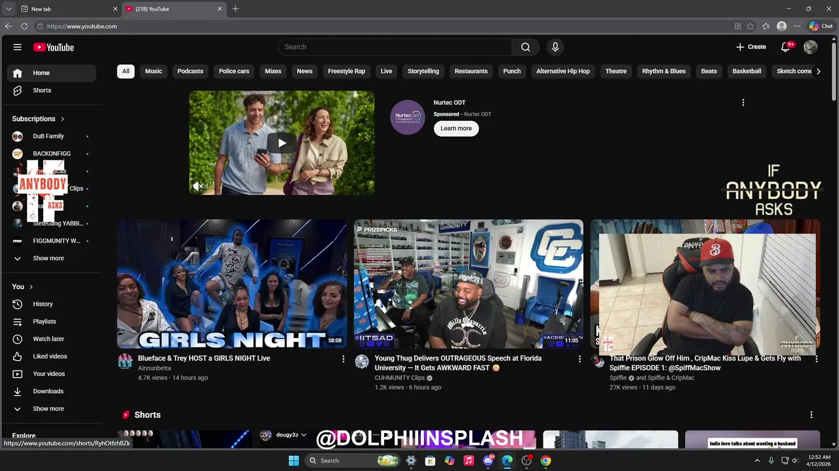Expand Show more under You
Screen dimensions: 839x471
[x=51, y=409]
